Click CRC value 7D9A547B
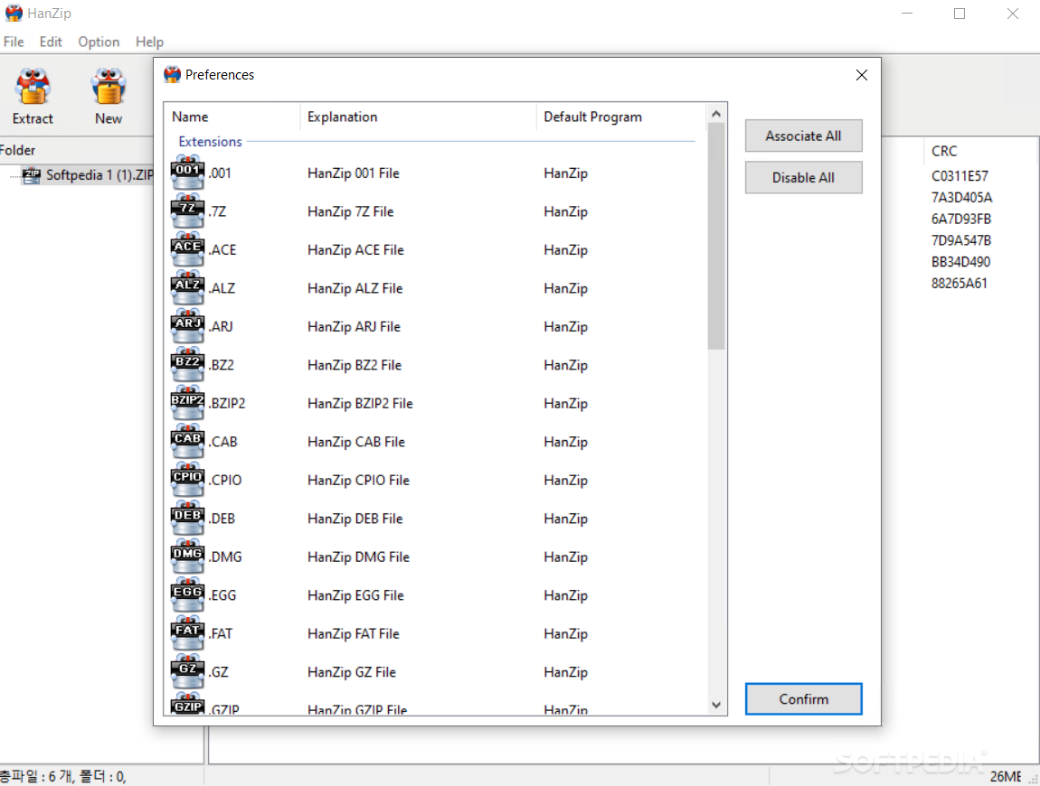The height and width of the screenshot is (786, 1040). coord(961,240)
